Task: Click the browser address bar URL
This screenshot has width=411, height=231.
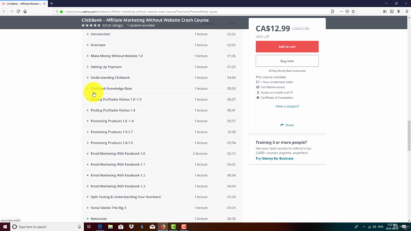Action: pos(141,12)
